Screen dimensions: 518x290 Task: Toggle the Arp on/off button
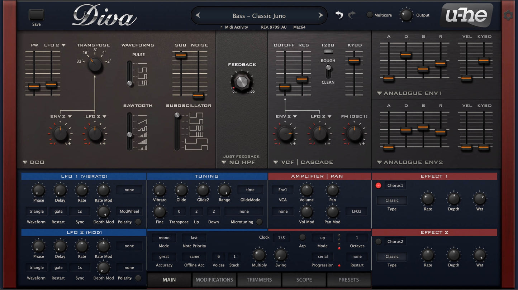(x=303, y=237)
